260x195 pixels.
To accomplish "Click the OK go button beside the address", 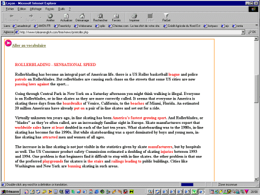I will (x=252, y=32).
